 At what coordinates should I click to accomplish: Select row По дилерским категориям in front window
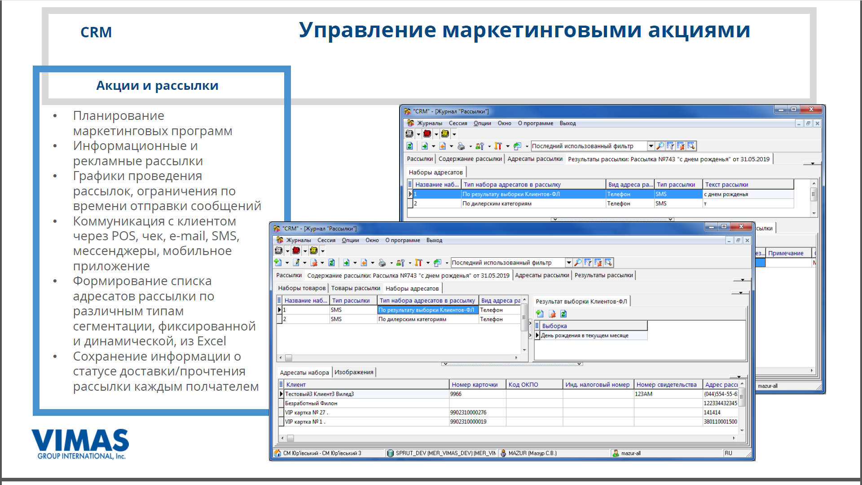pos(412,319)
